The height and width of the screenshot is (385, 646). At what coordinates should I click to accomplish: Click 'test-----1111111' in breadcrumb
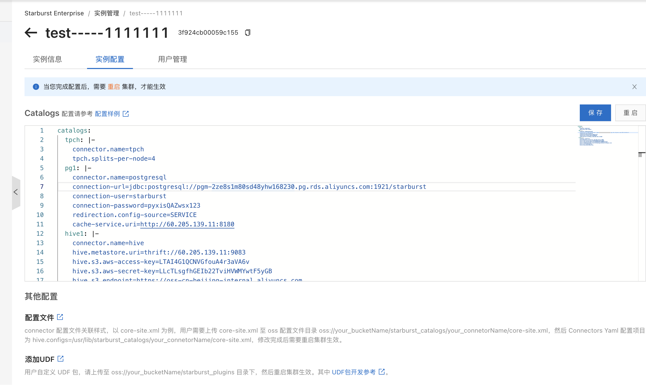point(156,13)
